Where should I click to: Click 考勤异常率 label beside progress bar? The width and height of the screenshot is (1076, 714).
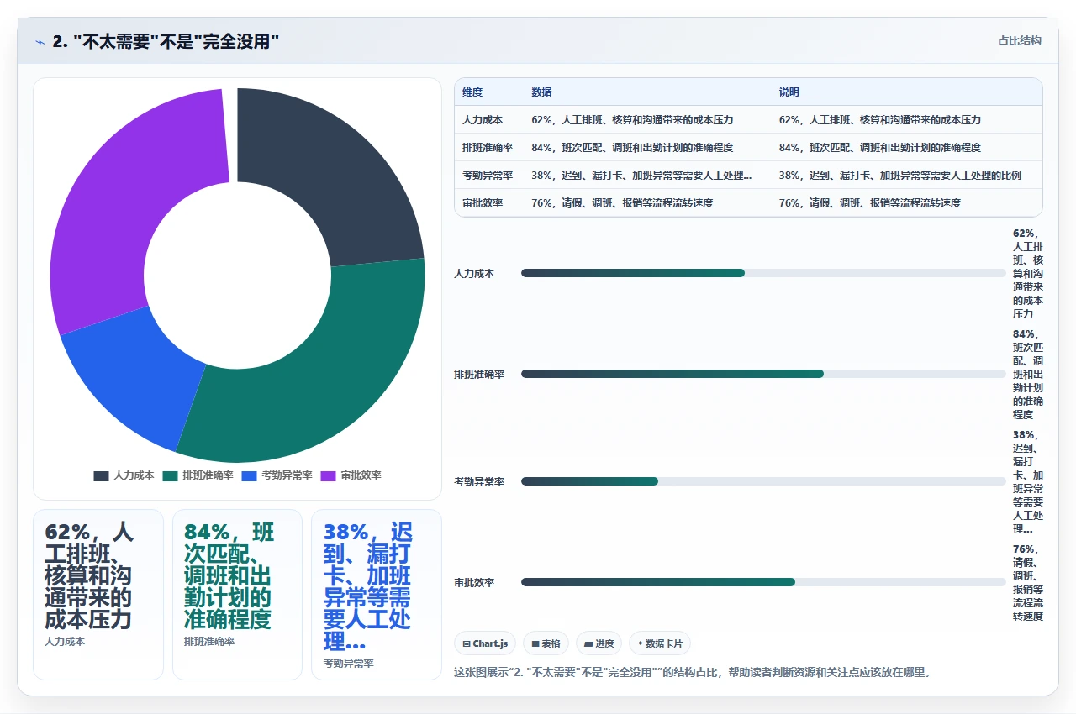[479, 482]
